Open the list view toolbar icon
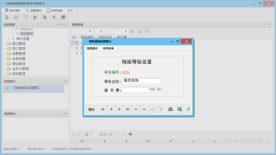Screen dimensions: 276x155 click(16, 17)
